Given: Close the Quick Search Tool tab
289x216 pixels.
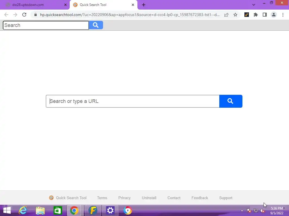Looking at the screenshot, I should pos(133,5).
